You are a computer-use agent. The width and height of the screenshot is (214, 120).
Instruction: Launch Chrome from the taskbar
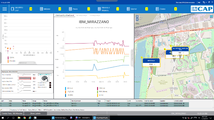click(24, 118)
